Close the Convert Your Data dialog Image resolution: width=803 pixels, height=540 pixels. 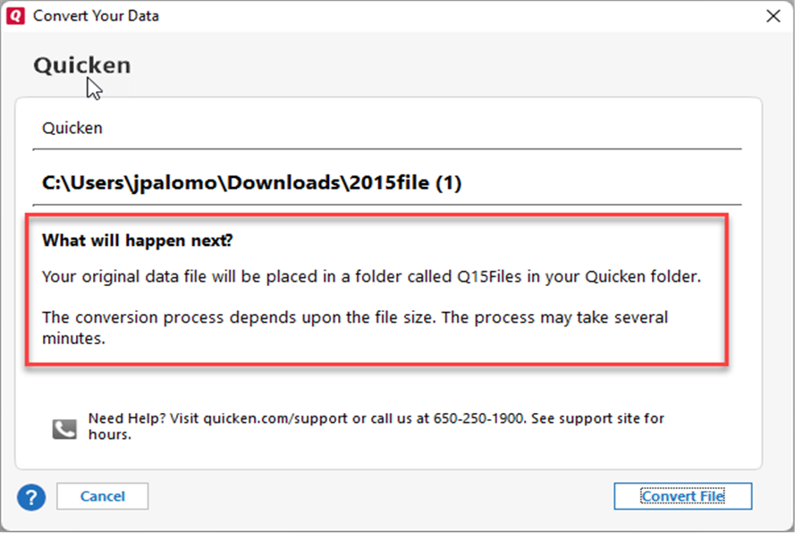[774, 16]
